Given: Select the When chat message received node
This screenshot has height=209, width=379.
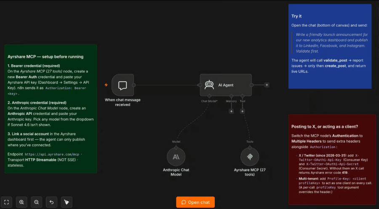Looking at the screenshot, I should point(123,85).
